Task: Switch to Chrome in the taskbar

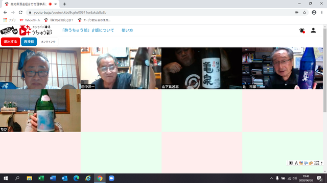Action: tap(100, 178)
